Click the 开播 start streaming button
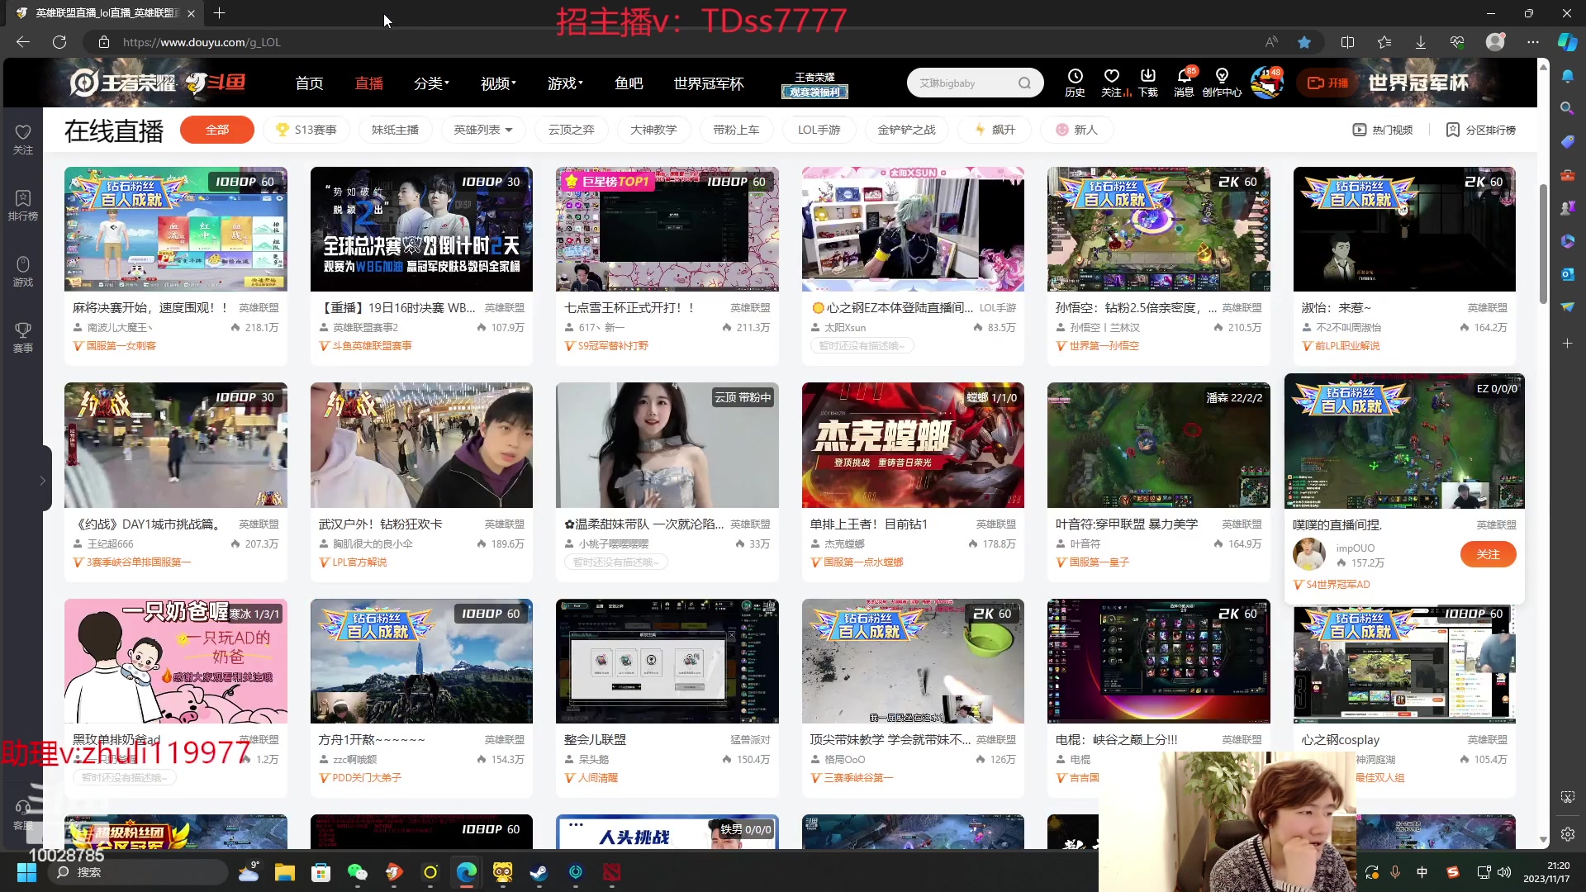Screen dimensions: 1586x892 (x=1327, y=83)
